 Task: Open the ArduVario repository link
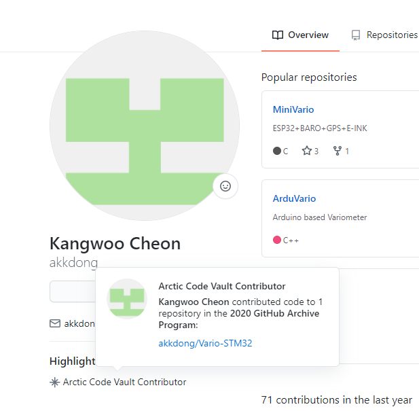(x=294, y=198)
